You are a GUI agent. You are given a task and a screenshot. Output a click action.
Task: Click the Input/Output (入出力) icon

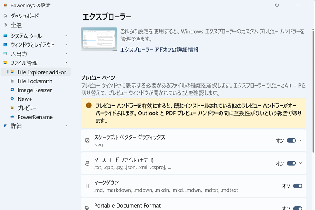5,53
